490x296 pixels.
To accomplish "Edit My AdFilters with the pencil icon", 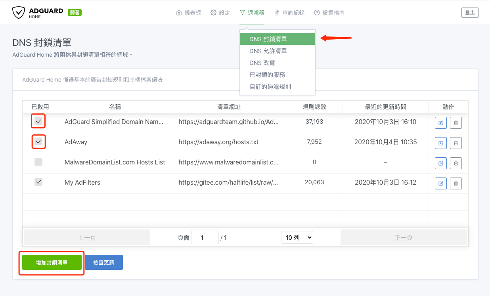I will tap(440, 183).
